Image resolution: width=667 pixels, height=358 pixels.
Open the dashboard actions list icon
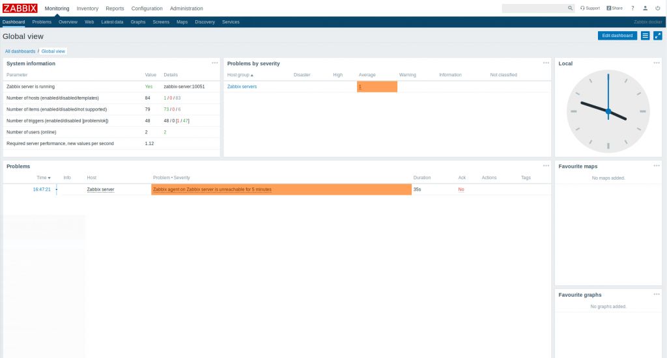pos(646,36)
